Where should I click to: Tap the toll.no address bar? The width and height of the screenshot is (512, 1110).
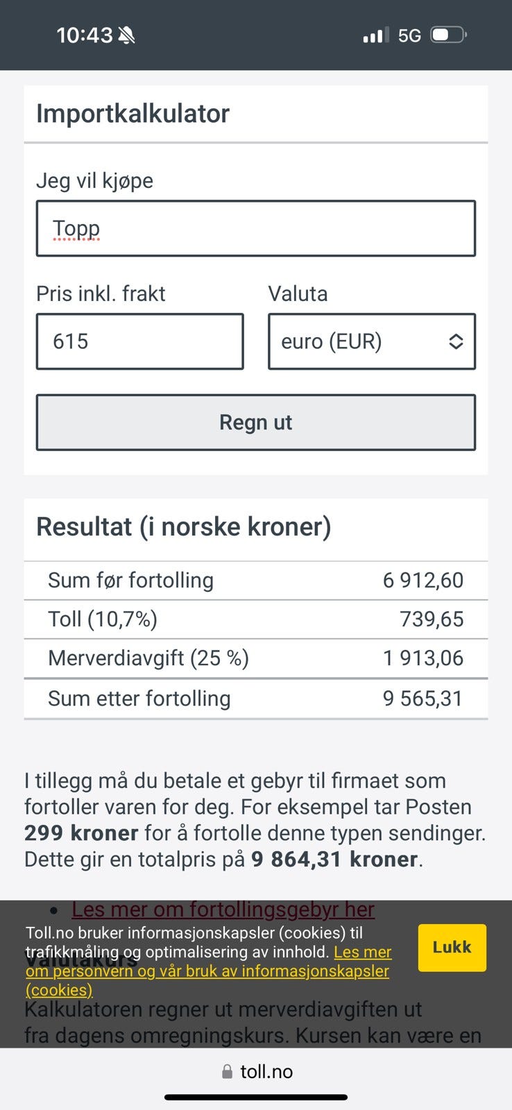click(257, 1072)
